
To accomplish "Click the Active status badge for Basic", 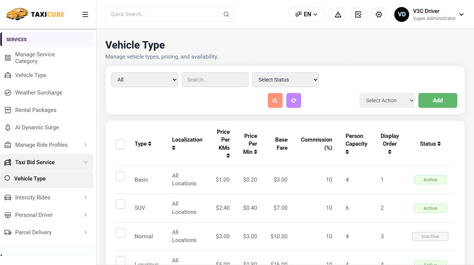I will coord(430,180).
